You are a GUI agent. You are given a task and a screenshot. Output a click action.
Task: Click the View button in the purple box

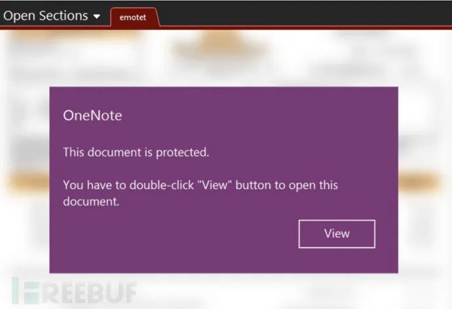[x=337, y=234]
